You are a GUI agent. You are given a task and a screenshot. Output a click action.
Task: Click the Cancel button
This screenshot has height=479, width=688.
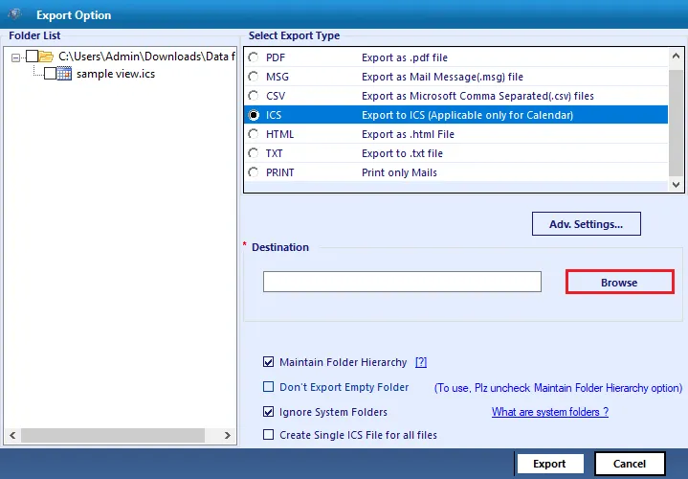click(630, 464)
